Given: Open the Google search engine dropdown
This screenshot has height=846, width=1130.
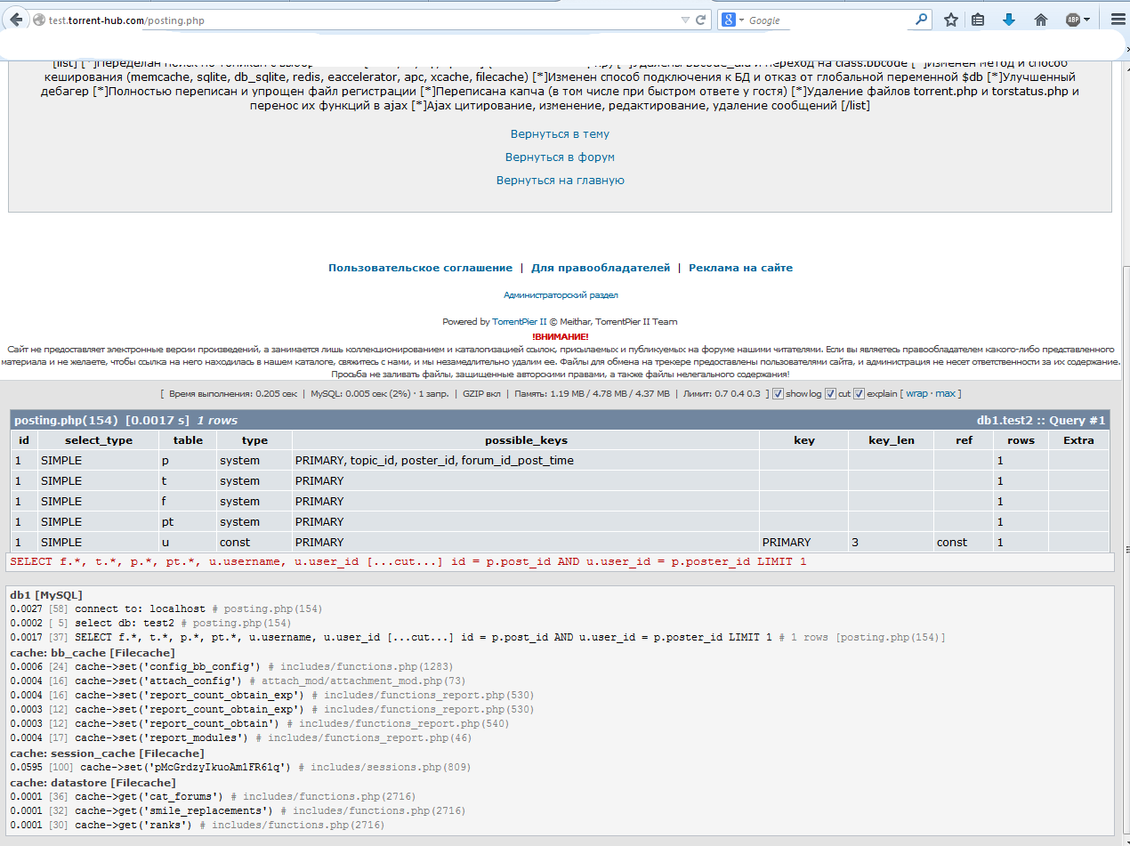Looking at the screenshot, I should click(x=732, y=20).
